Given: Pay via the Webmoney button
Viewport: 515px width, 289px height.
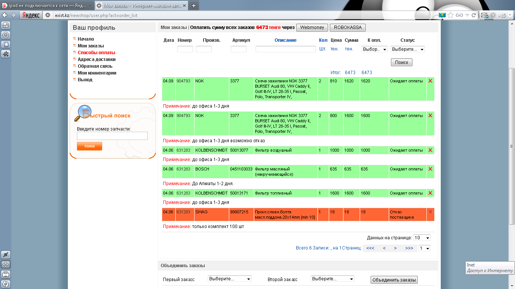Looking at the screenshot, I should pyautogui.click(x=312, y=27).
